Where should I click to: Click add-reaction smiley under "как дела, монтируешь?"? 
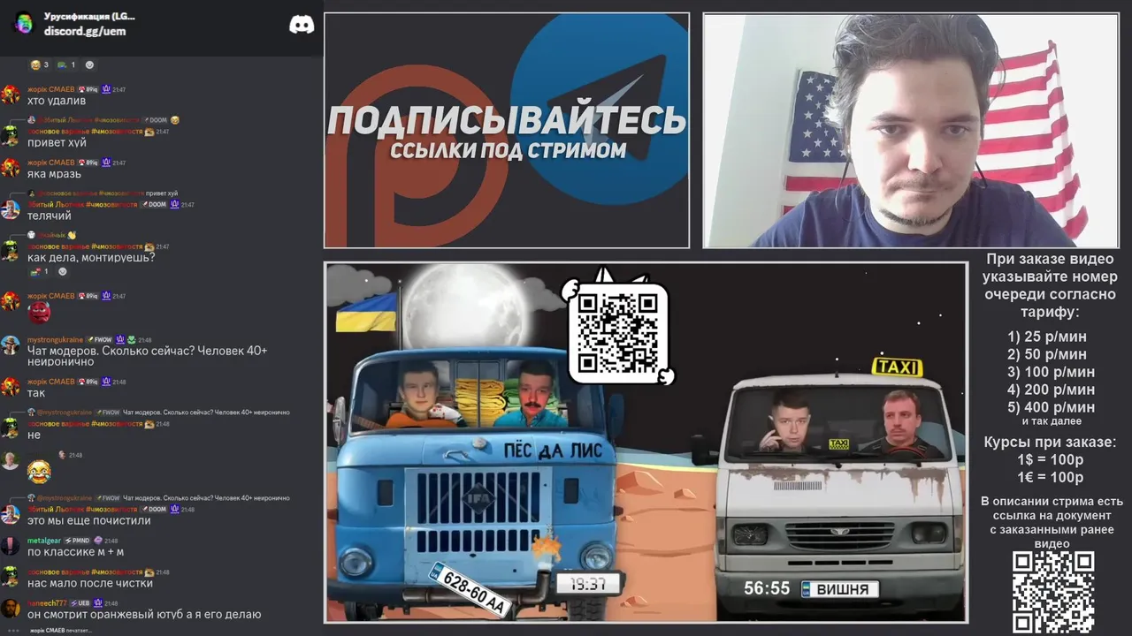[x=63, y=271]
